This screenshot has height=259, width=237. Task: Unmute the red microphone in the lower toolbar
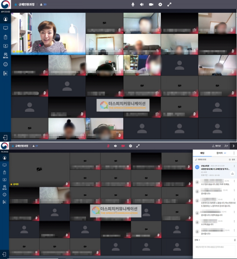(x=108, y=146)
